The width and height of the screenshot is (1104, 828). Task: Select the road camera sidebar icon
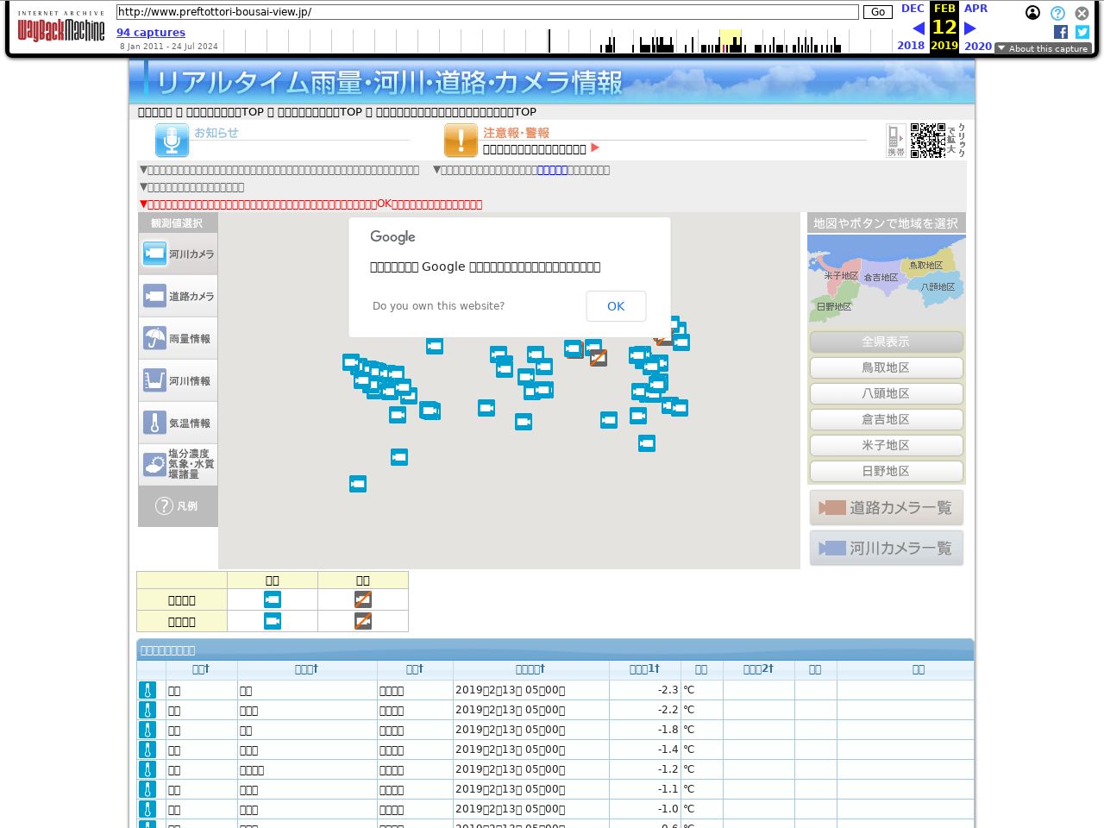[154, 296]
